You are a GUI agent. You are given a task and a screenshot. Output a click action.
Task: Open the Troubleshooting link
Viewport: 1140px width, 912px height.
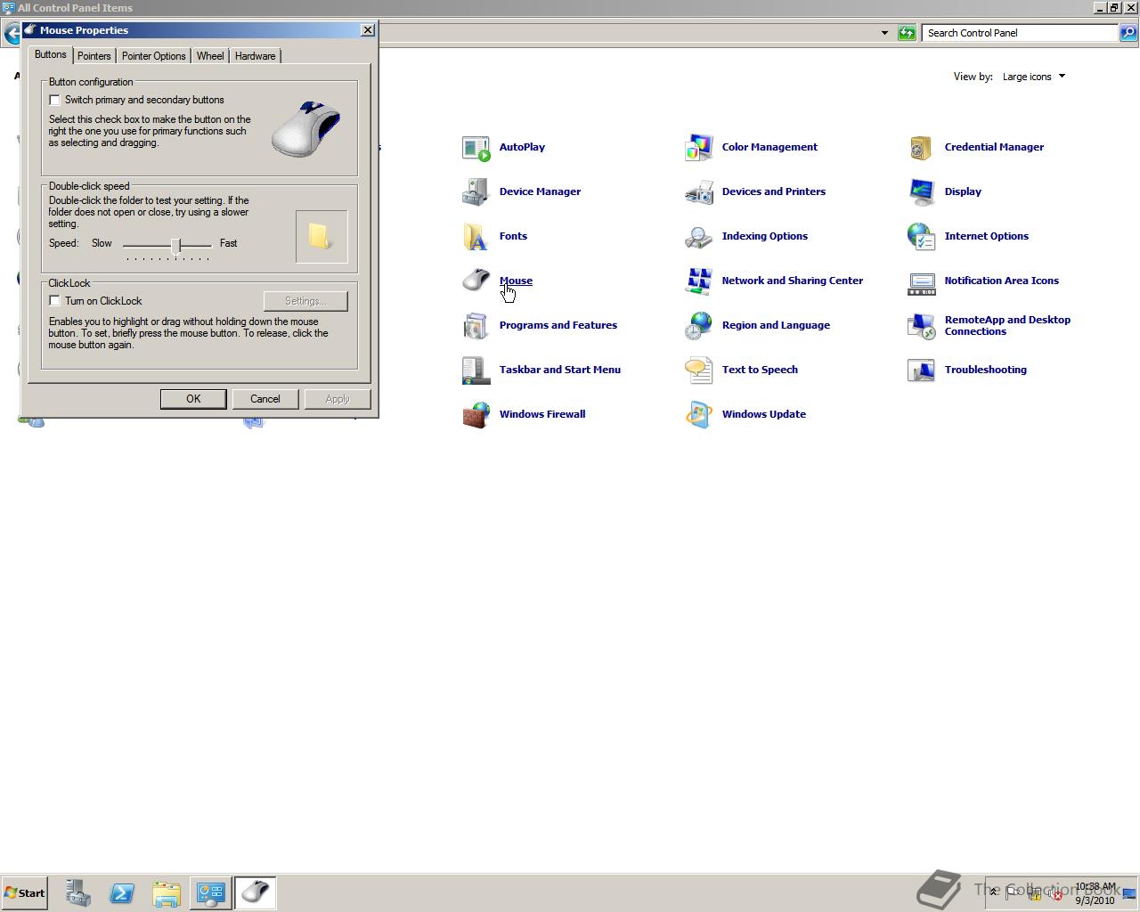pos(986,370)
